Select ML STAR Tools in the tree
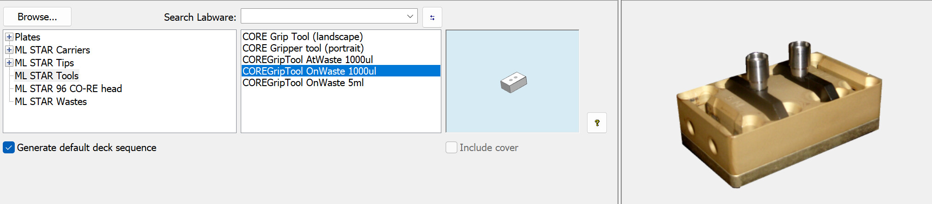932x204 pixels. [47, 76]
